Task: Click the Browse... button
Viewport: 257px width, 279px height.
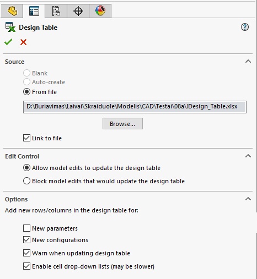Action: tap(122, 124)
